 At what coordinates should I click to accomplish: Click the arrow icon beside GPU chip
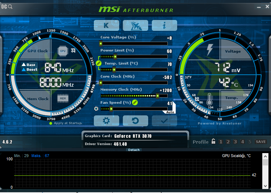73,50
